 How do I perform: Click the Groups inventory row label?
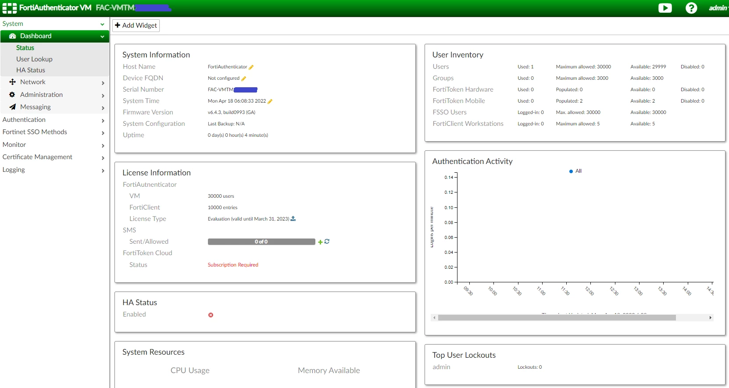443,78
